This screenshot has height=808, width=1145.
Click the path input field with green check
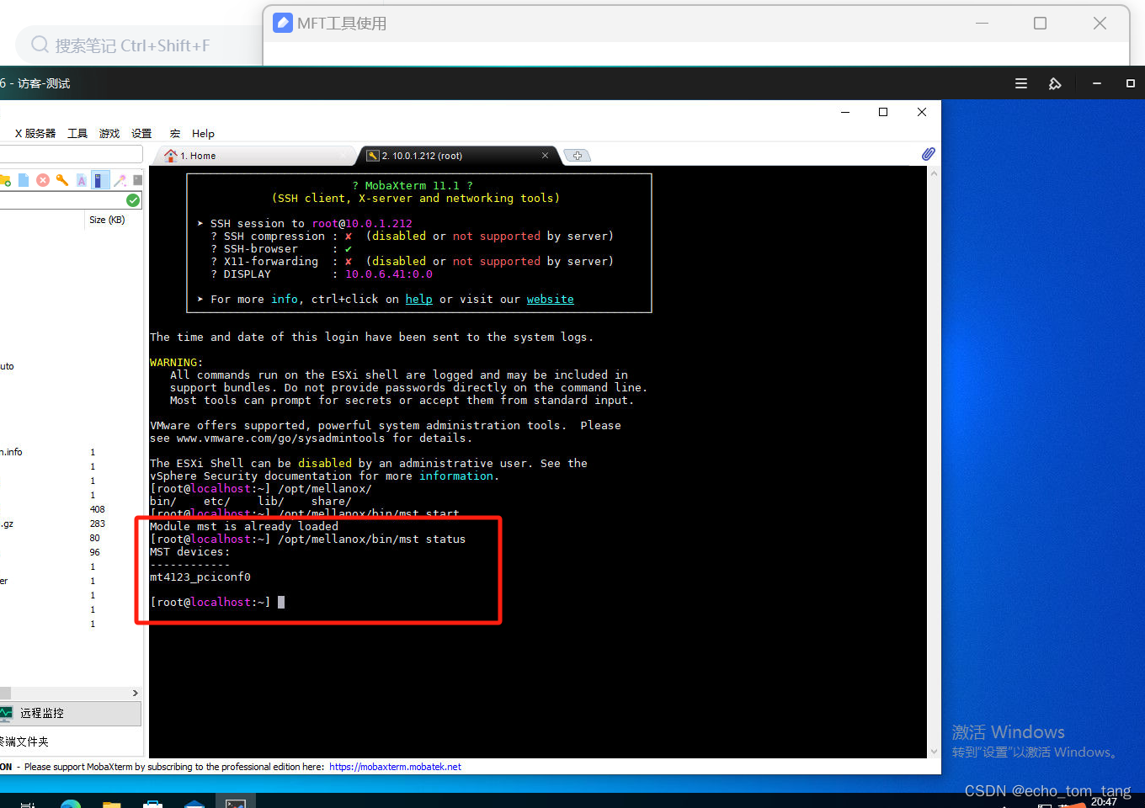[69, 200]
